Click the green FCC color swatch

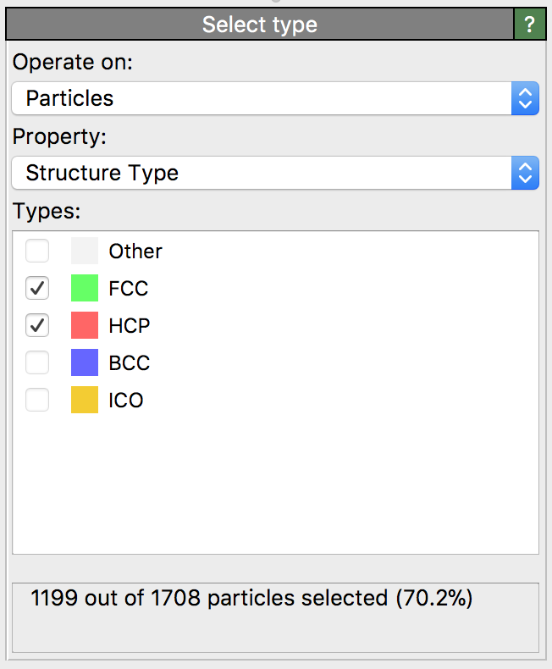coord(85,289)
